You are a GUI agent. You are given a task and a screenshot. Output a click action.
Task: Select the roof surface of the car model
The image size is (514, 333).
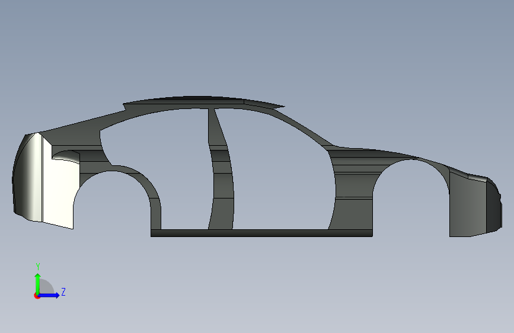(200, 101)
